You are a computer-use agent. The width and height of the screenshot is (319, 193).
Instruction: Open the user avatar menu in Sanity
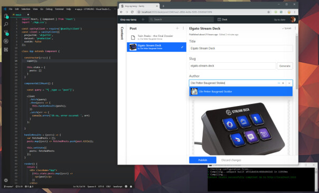pyautogui.click(x=293, y=20)
